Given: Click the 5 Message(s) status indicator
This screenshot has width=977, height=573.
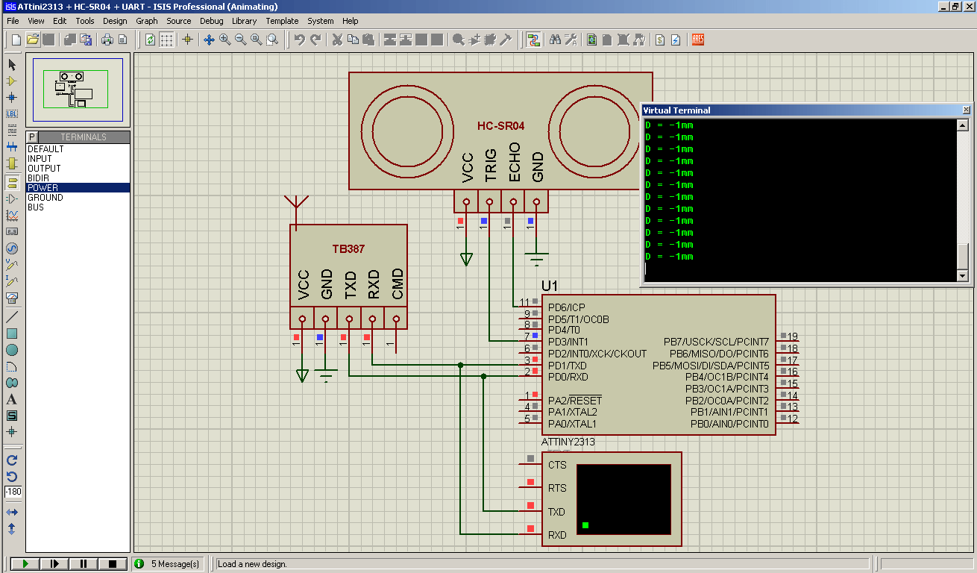Looking at the screenshot, I should point(168,564).
